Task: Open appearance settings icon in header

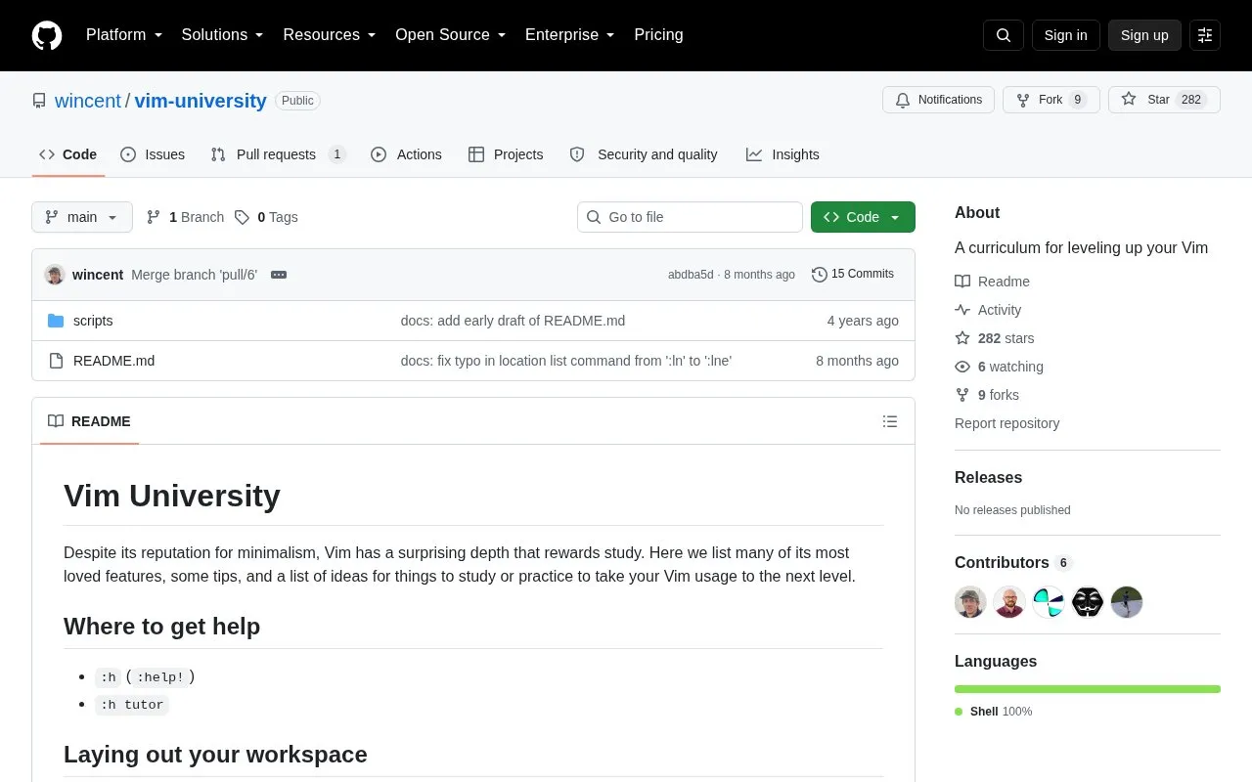Action: (1205, 35)
